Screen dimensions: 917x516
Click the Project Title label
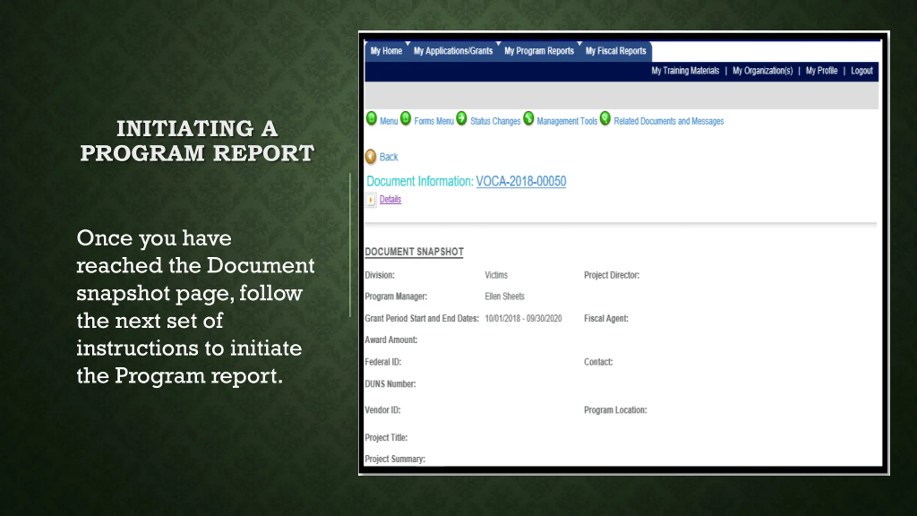pyautogui.click(x=386, y=438)
